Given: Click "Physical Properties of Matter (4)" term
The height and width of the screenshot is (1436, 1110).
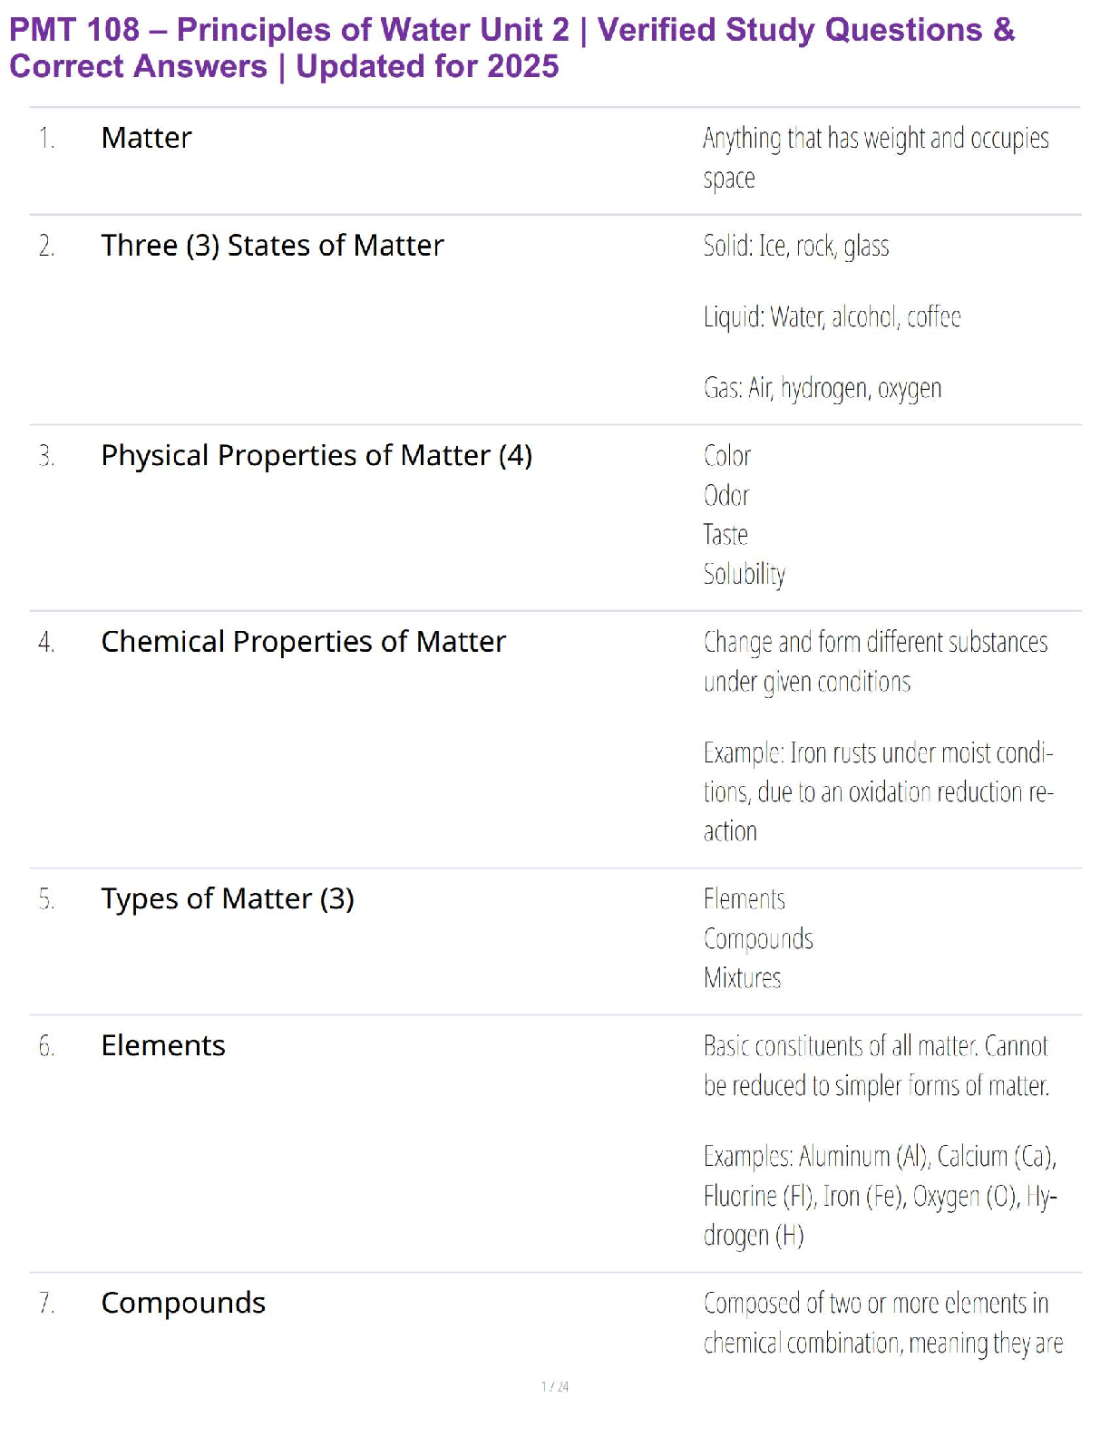Looking at the screenshot, I should 316,455.
